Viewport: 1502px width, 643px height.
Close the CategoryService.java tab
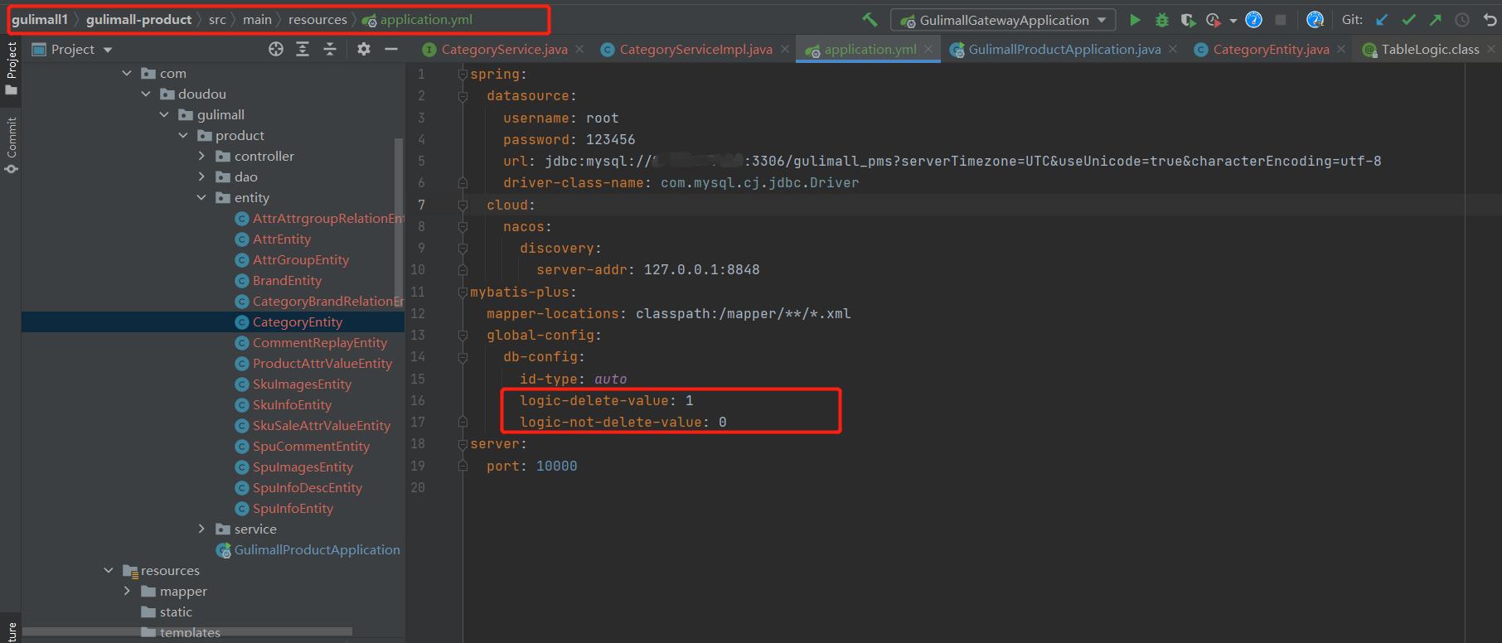[x=579, y=50]
